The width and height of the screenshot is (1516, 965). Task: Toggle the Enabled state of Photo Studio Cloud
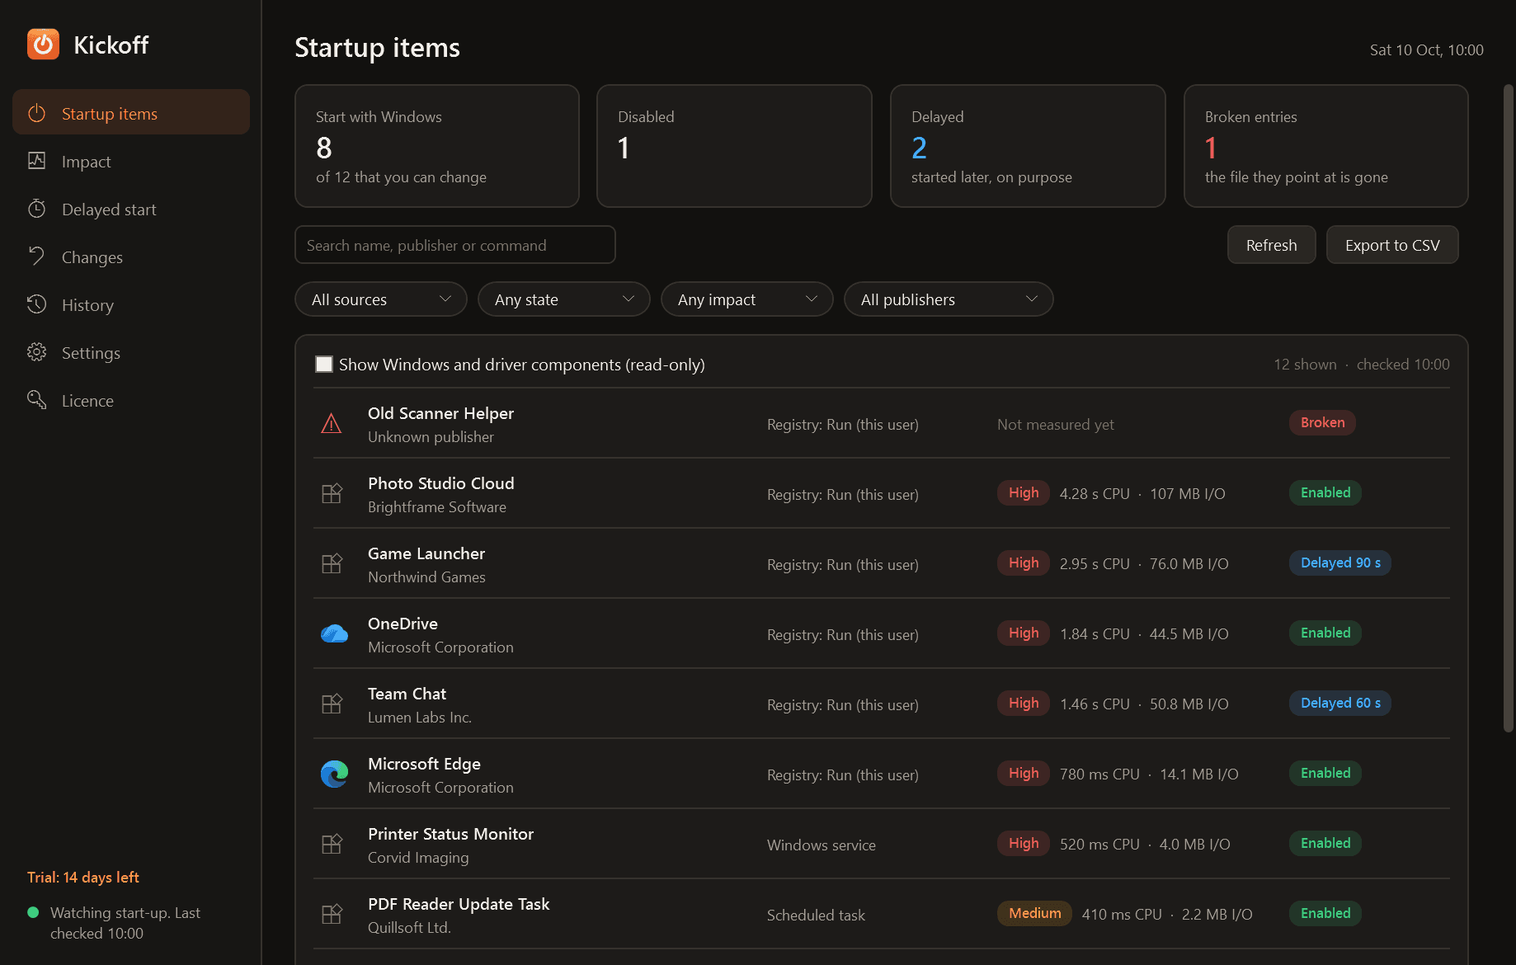1325,492
